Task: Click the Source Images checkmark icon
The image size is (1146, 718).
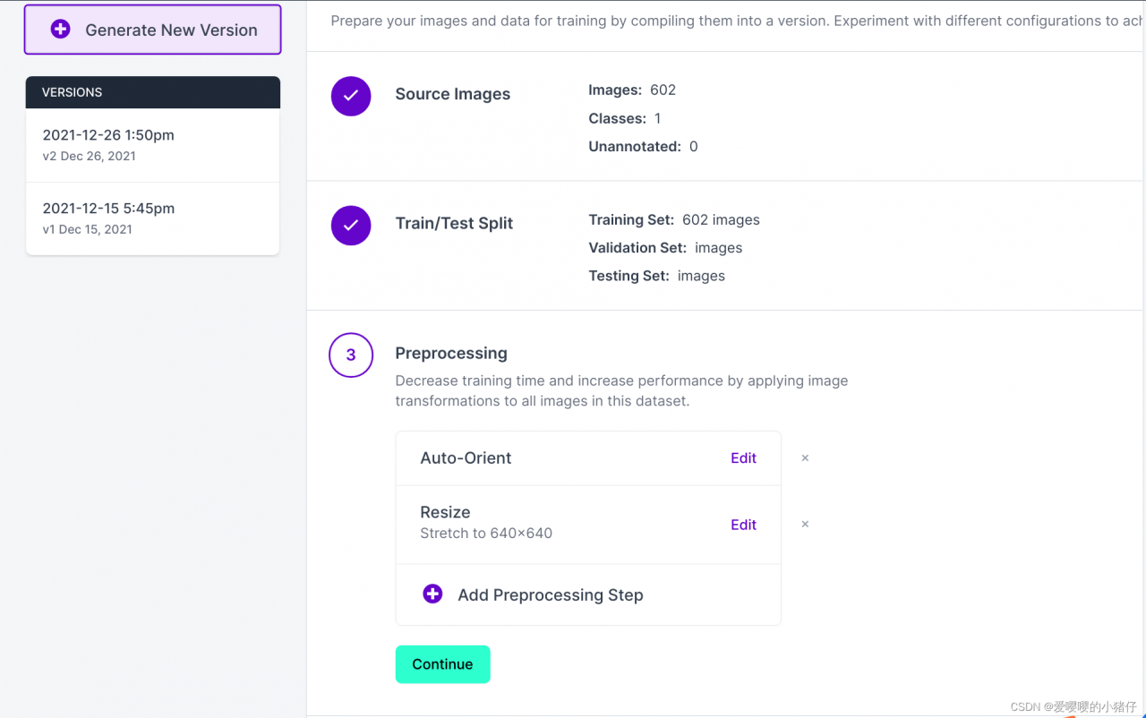Action: tap(351, 96)
